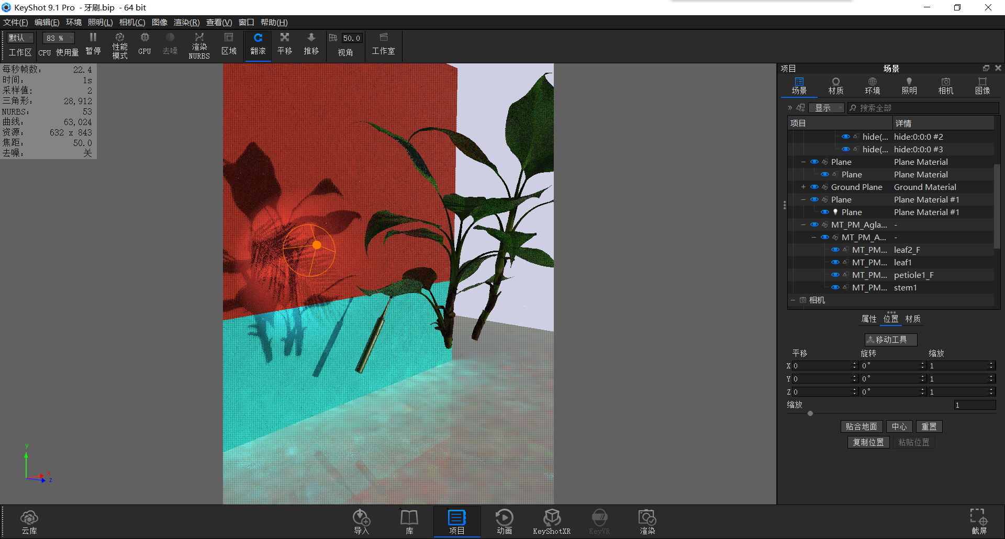Image resolution: width=1005 pixels, height=539 pixels.
Task: Click the Snap to Ground button
Action: click(x=861, y=426)
